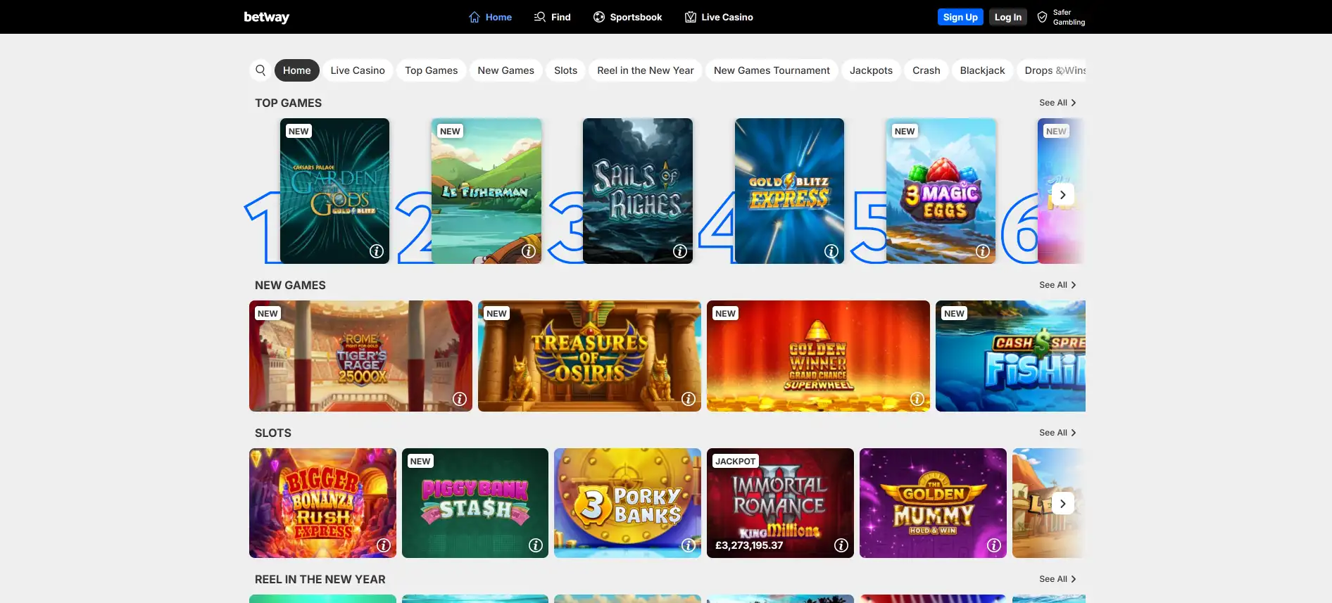Image resolution: width=1332 pixels, height=603 pixels.
Task: Select the Blackjack category pill
Action: [982, 70]
